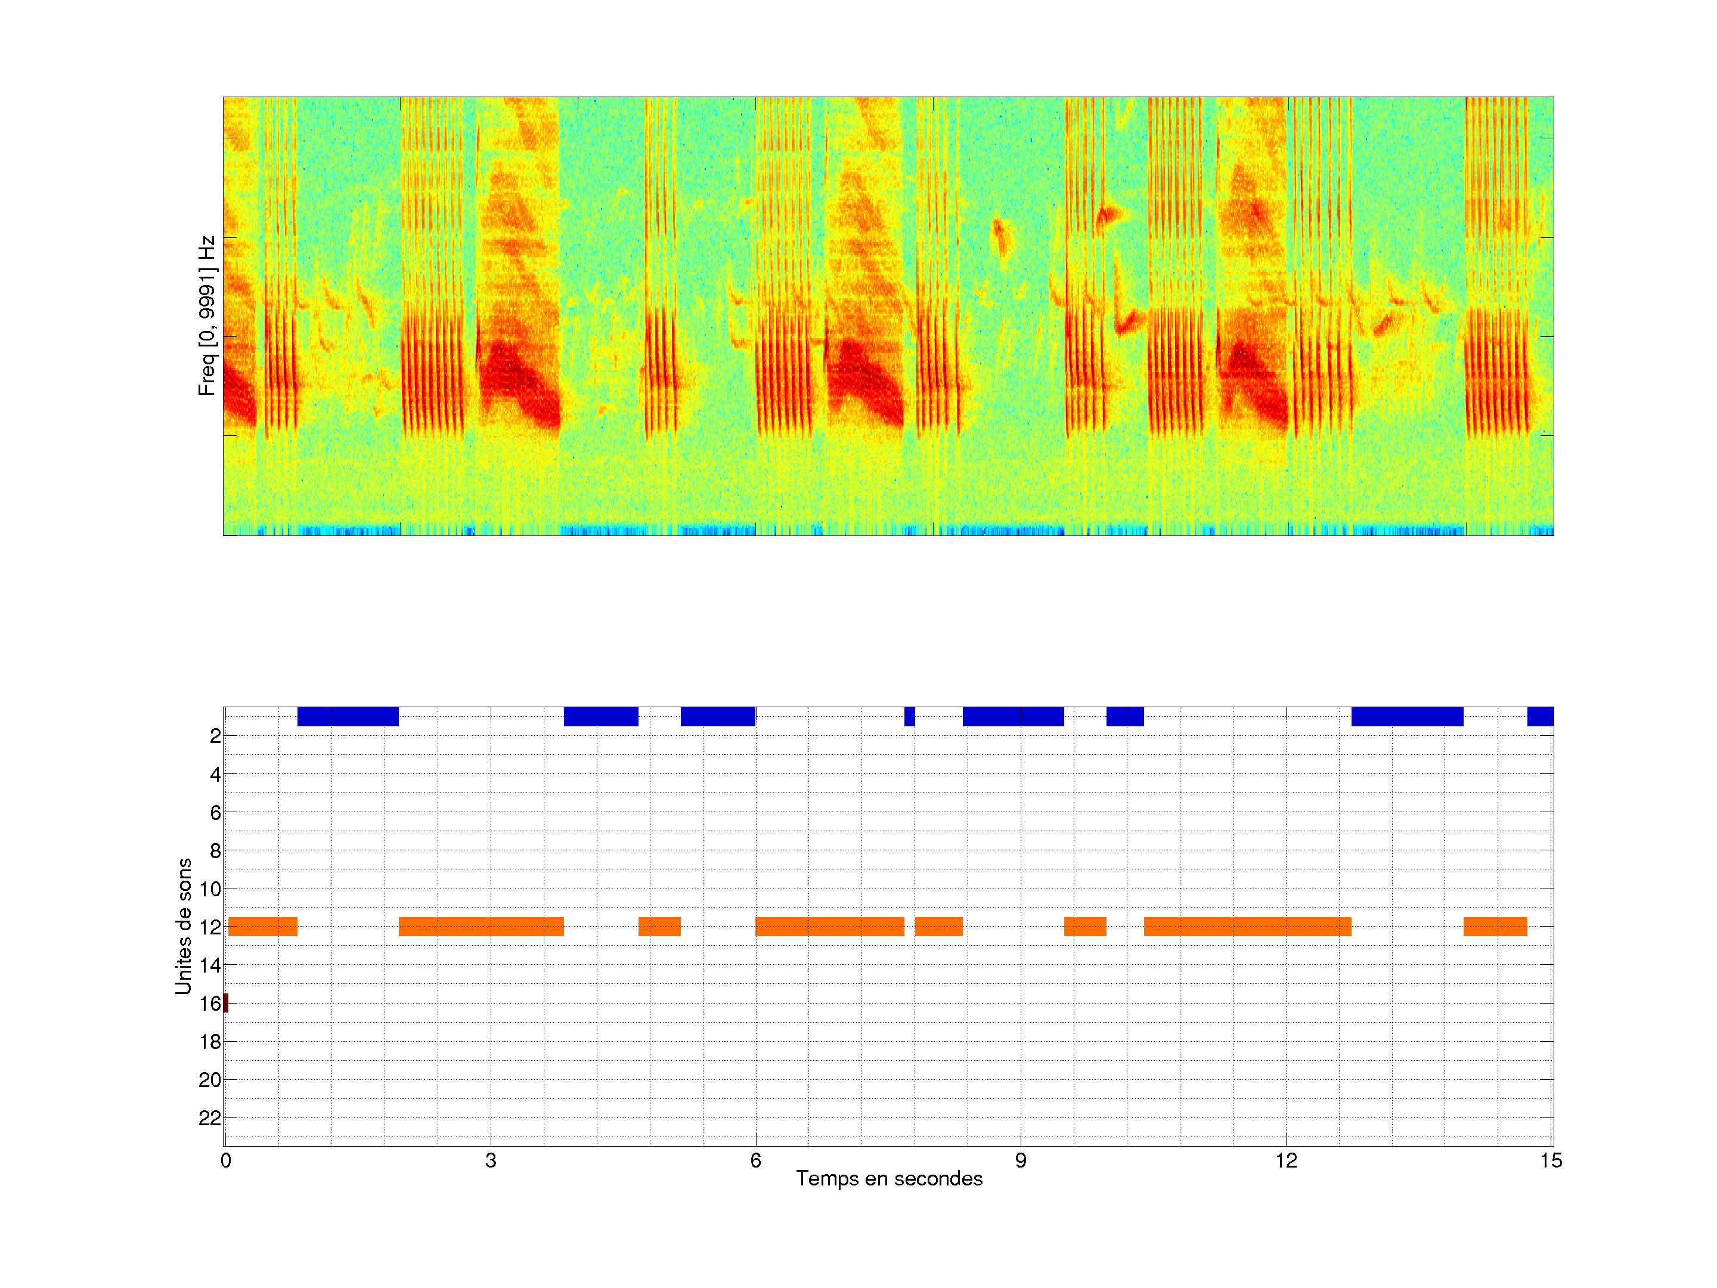Click the first orange bar at time zero
Image resolution: width=1717 pixels, height=1288 pixels.
coord(262,926)
